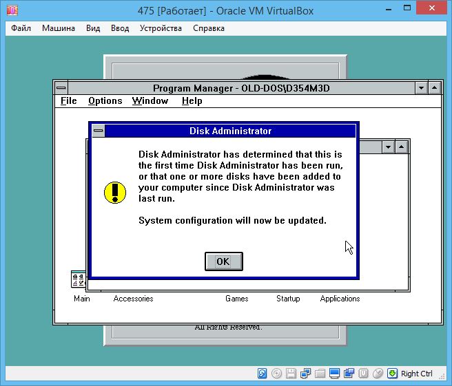Select the Applications group label

click(340, 299)
